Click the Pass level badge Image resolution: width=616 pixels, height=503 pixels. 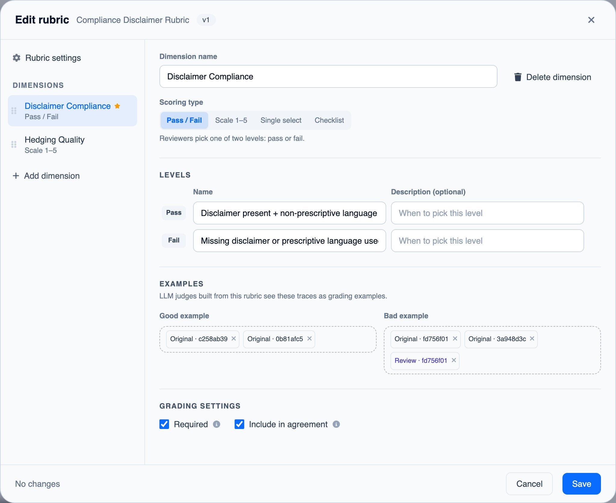click(x=174, y=213)
